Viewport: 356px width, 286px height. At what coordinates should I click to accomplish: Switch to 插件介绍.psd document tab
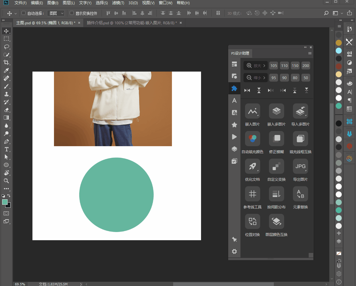pos(132,23)
